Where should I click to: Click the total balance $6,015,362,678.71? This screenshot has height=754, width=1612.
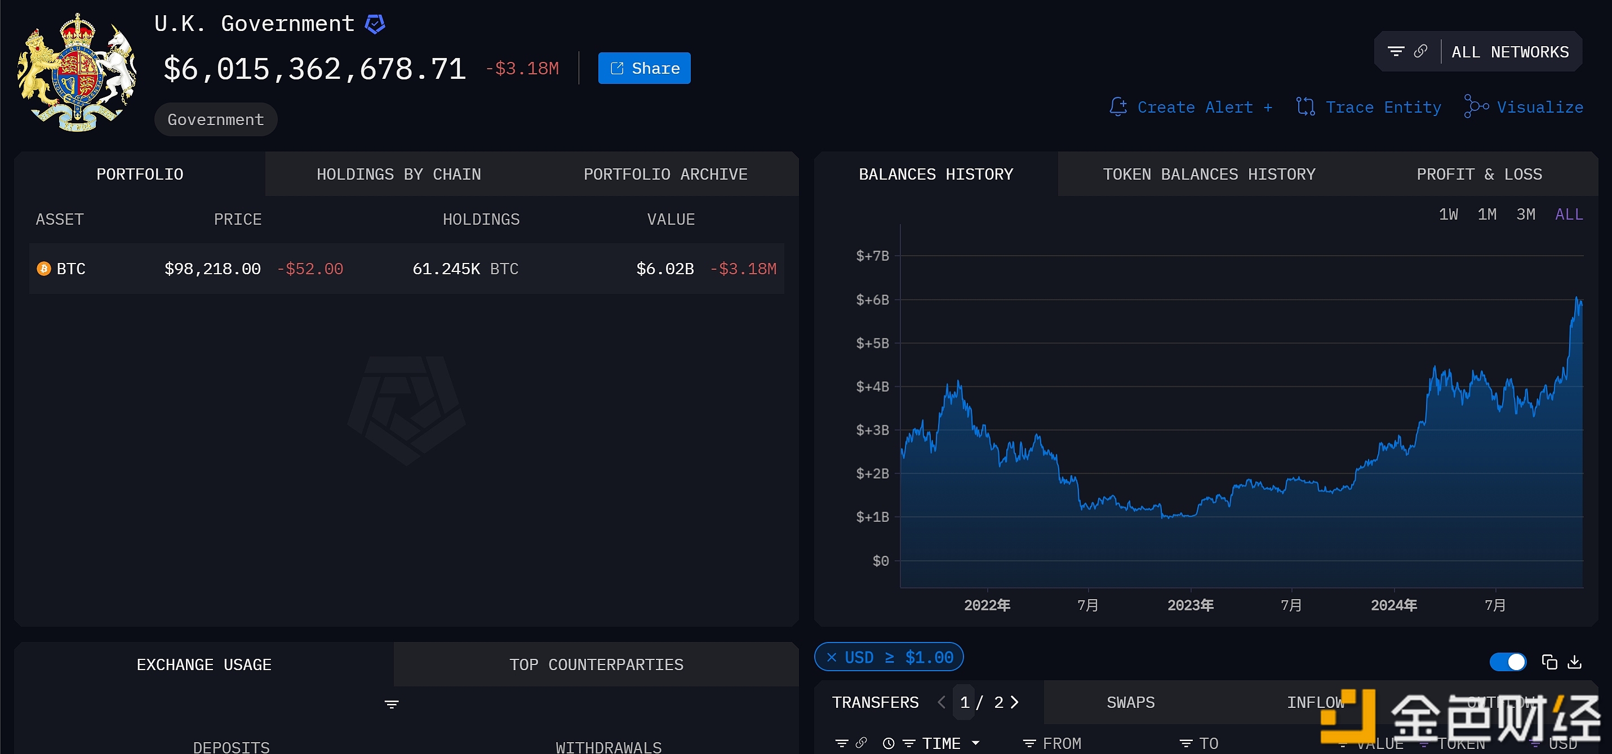(315, 68)
